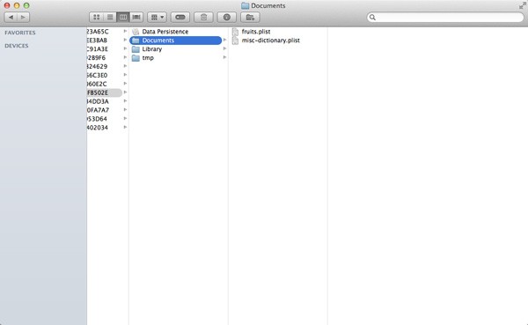528x325 pixels.
Task: Click the misc-dictionary.plist file icon
Action: [x=235, y=41]
